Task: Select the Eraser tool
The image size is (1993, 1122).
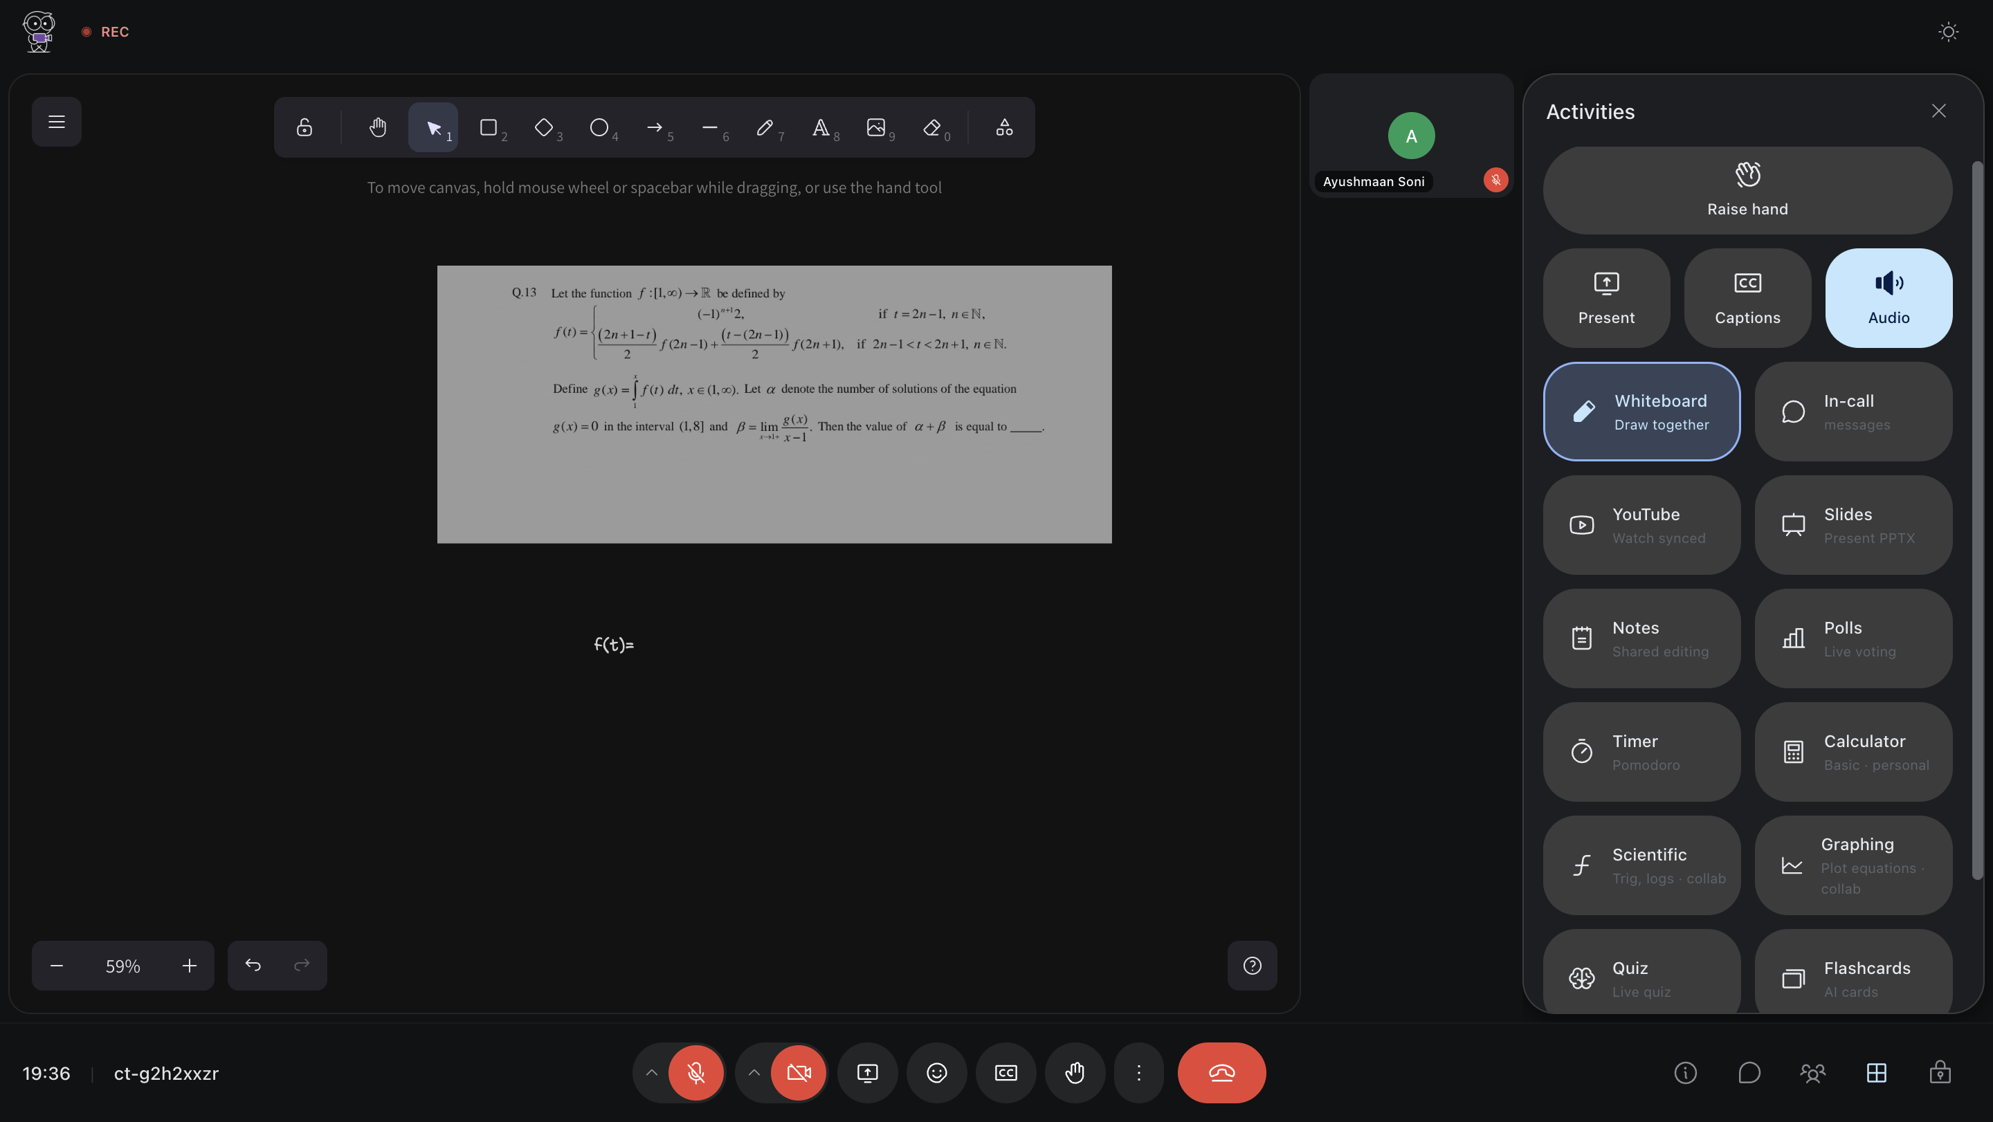Action: point(932,127)
